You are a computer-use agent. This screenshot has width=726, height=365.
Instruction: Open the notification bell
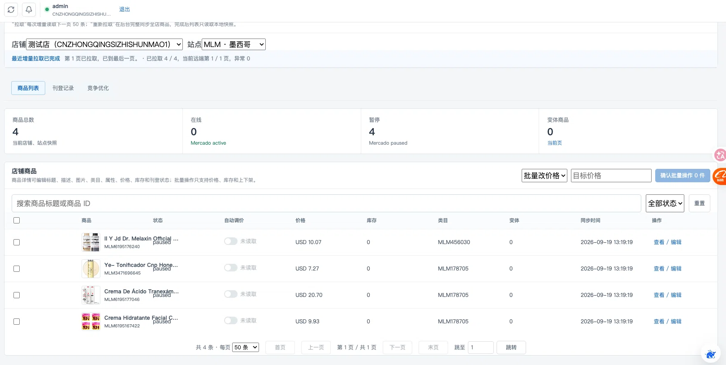click(x=29, y=9)
